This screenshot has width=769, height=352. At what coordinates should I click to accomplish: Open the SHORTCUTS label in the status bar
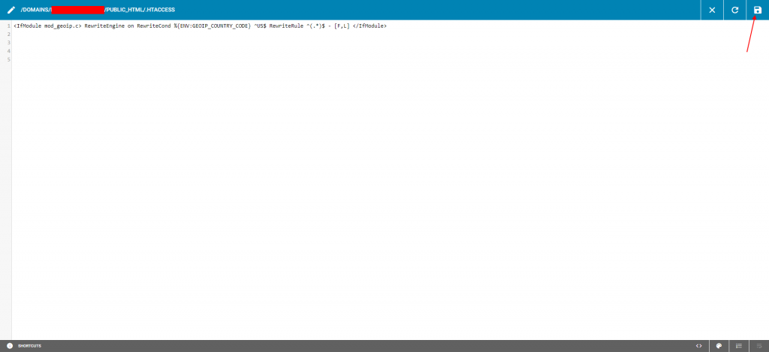click(x=29, y=346)
